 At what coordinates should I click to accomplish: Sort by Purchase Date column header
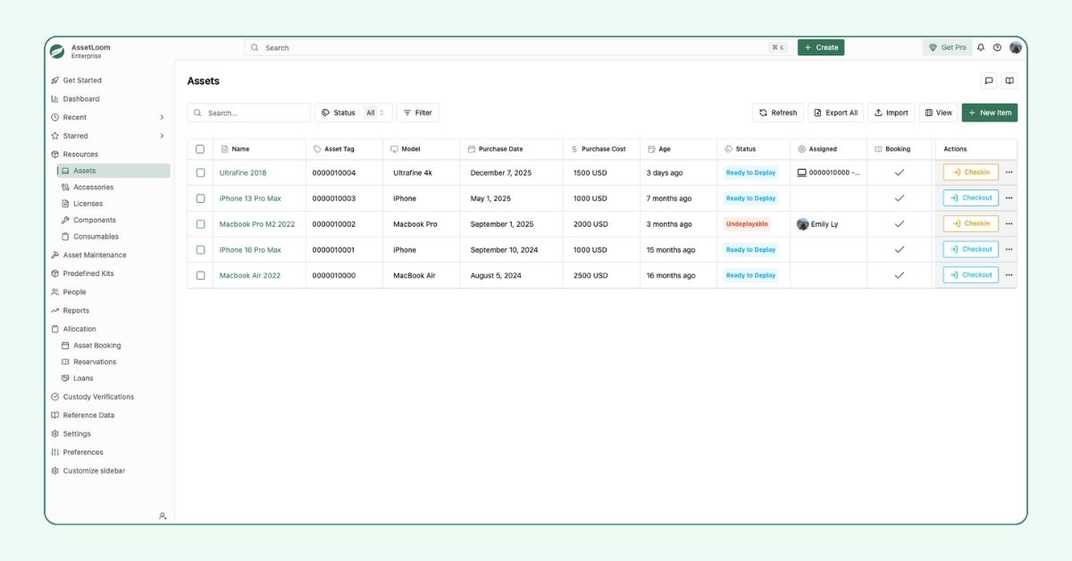pyautogui.click(x=500, y=149)
